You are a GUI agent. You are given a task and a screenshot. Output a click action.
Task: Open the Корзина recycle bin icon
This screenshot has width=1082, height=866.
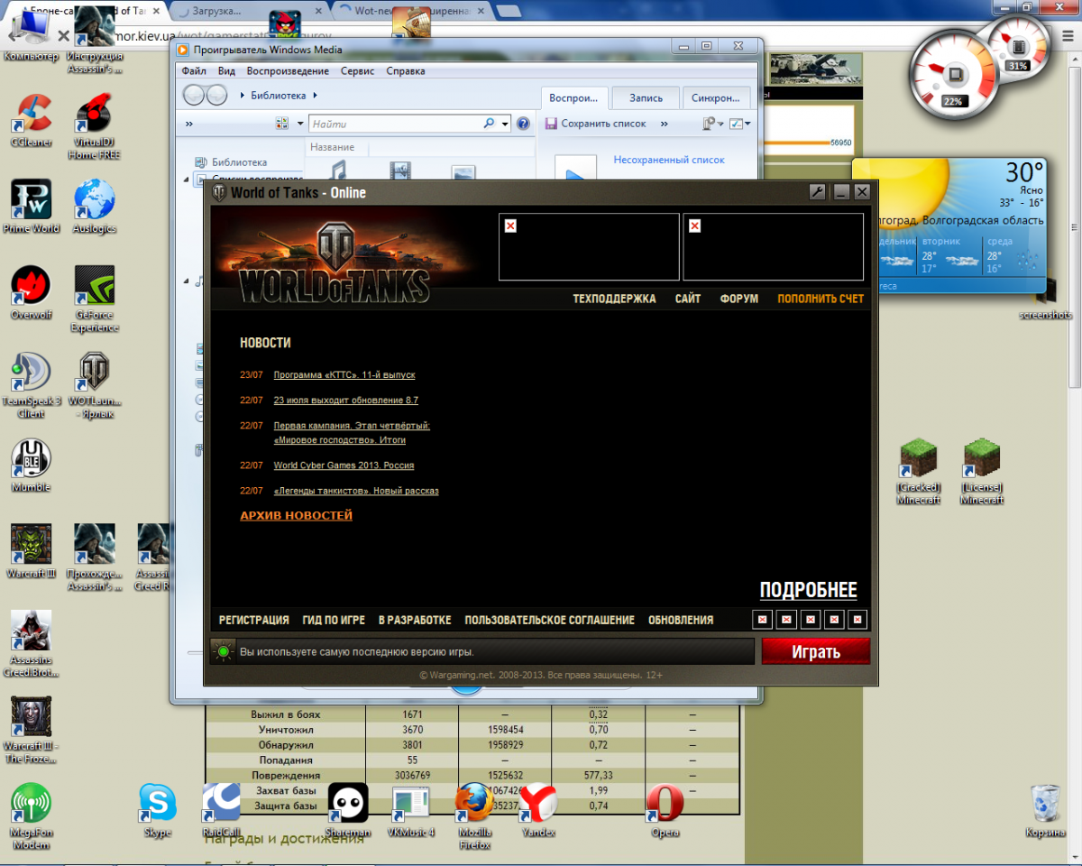tap(1045, 810)
